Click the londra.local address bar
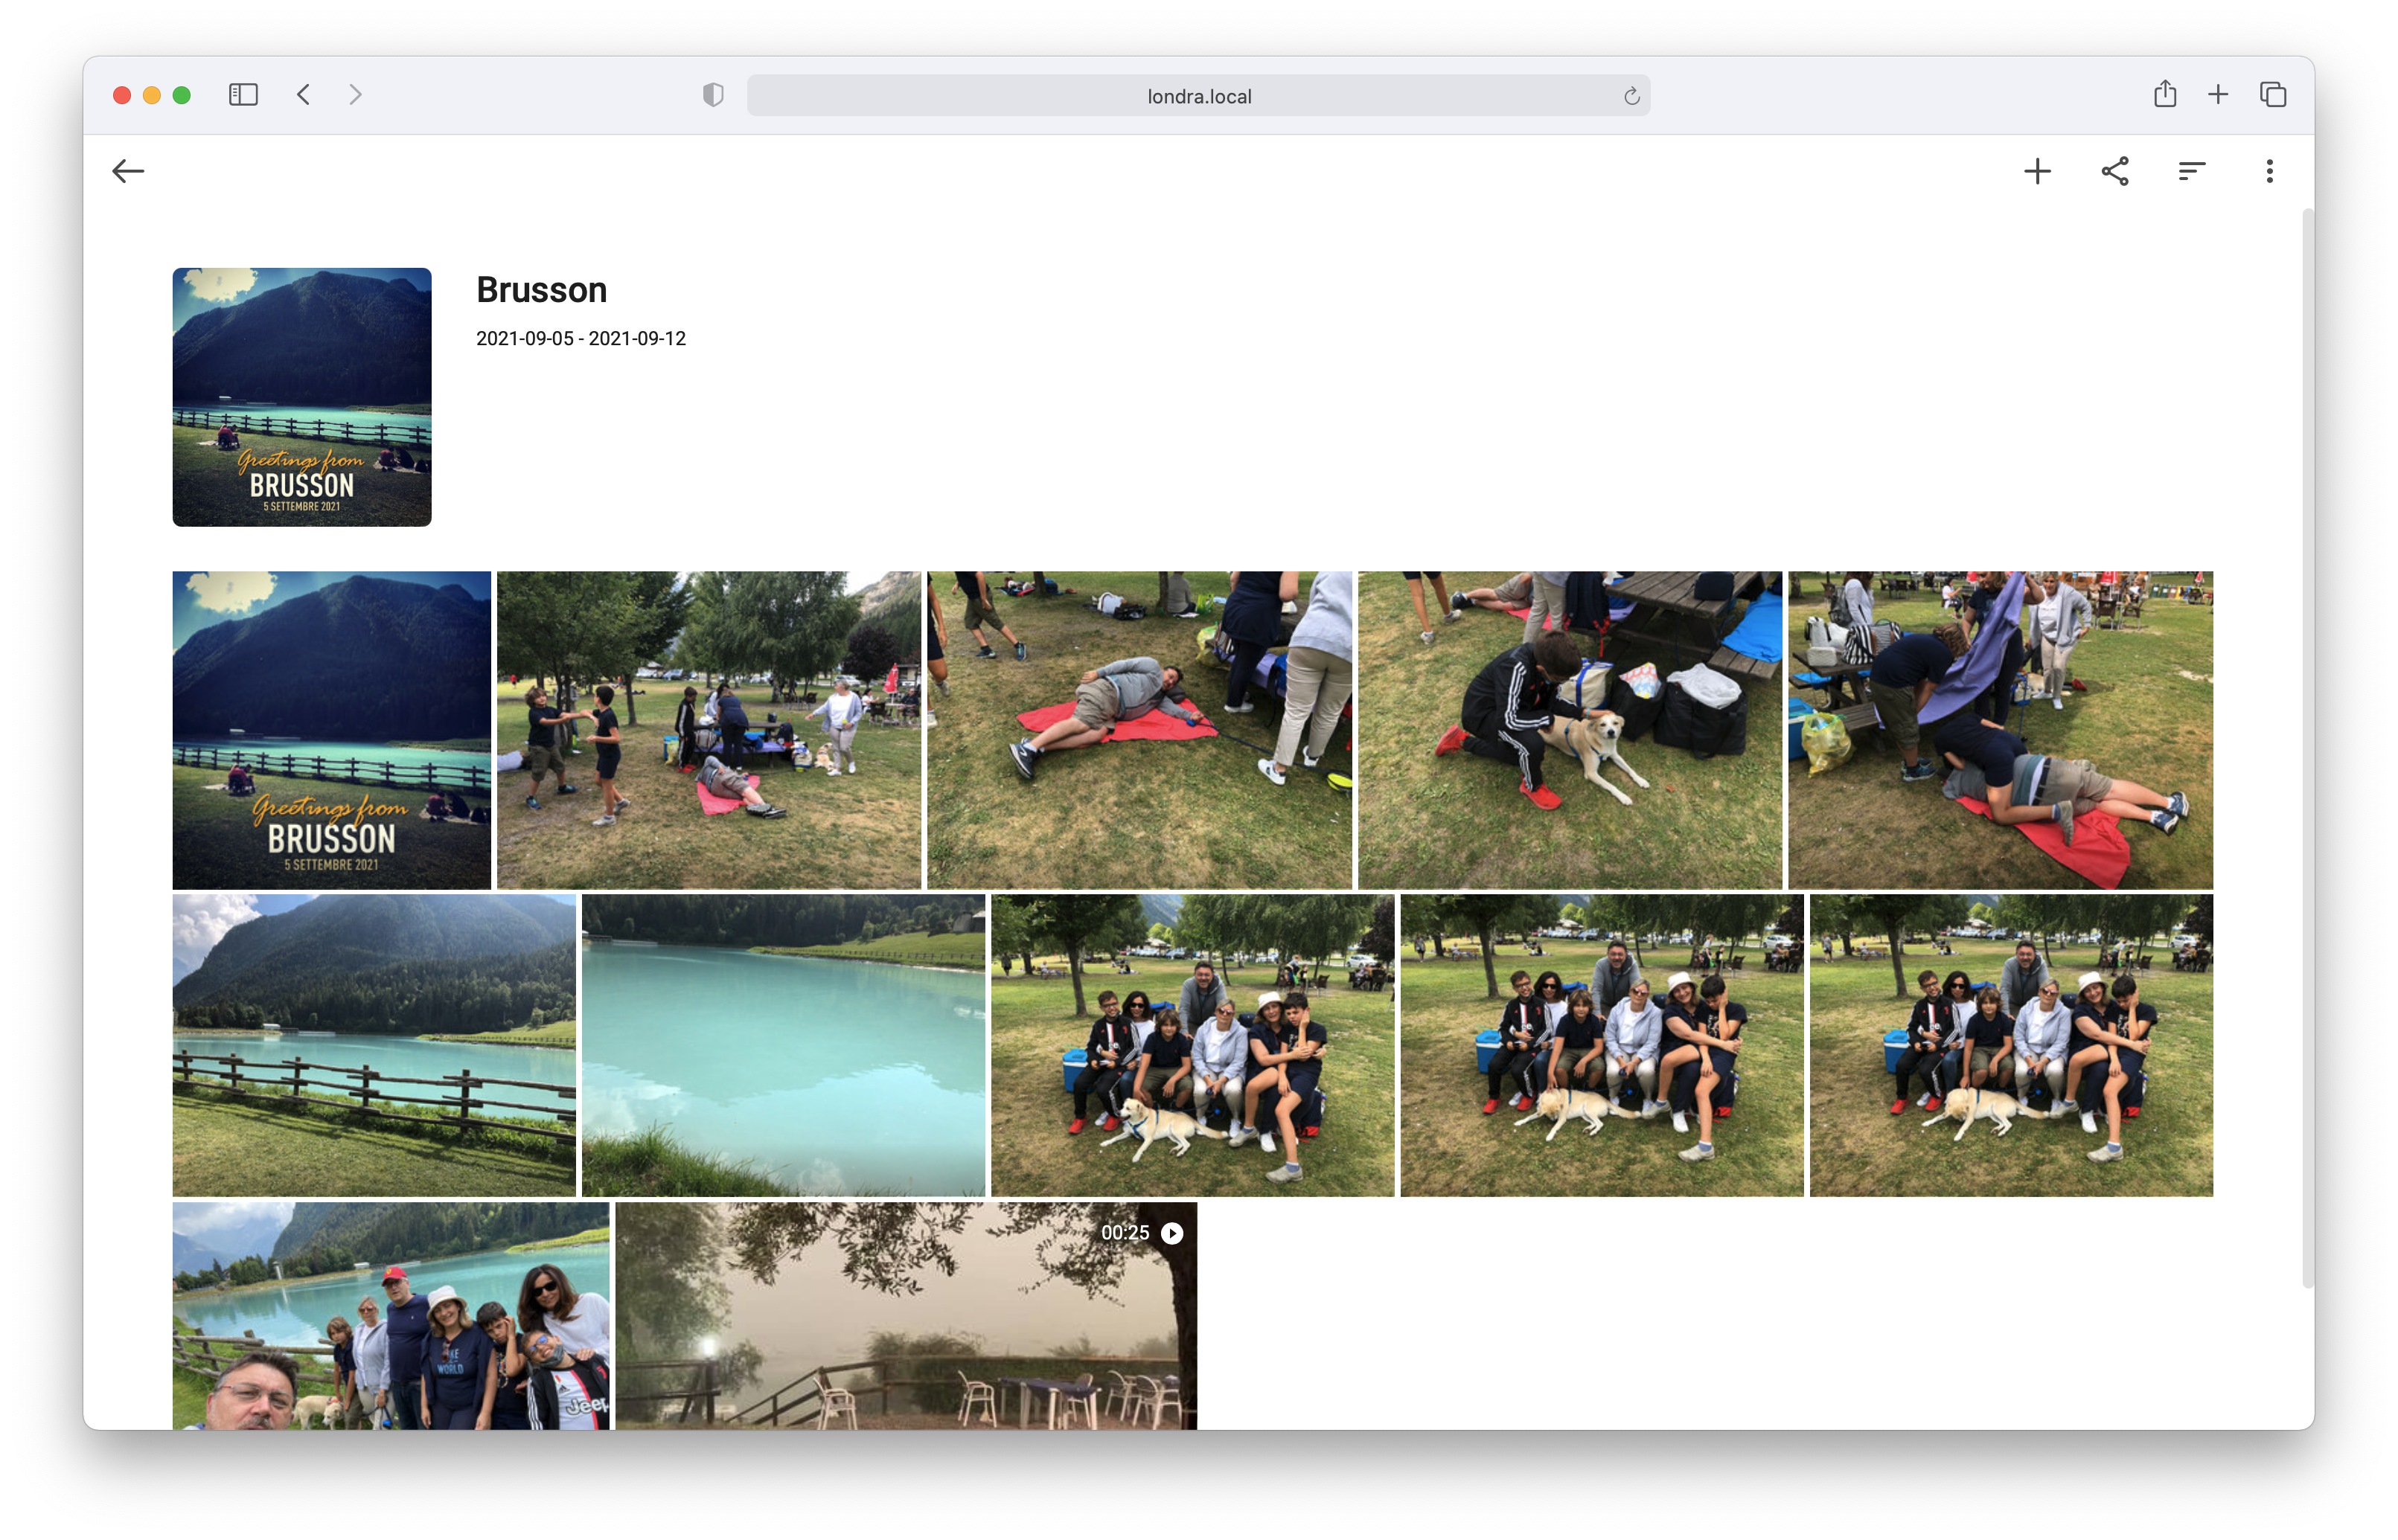The image size is (2398, 1540). pos(1198,96)
